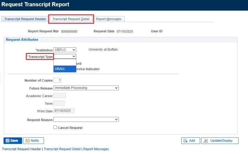This screenshot has width=248, height=154.
Task: Open the Request Reason dropdown
Action: click(86, 119)
